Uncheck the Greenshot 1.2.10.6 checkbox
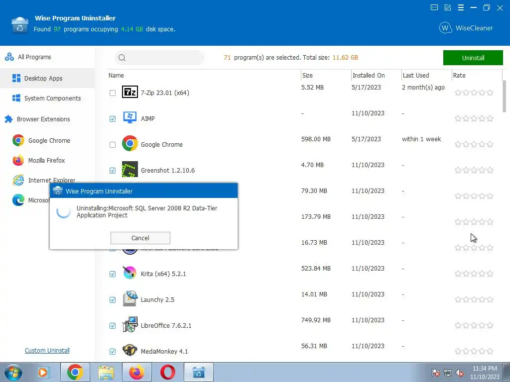Viewport: 510px width, 382px height. pos(113,171)
